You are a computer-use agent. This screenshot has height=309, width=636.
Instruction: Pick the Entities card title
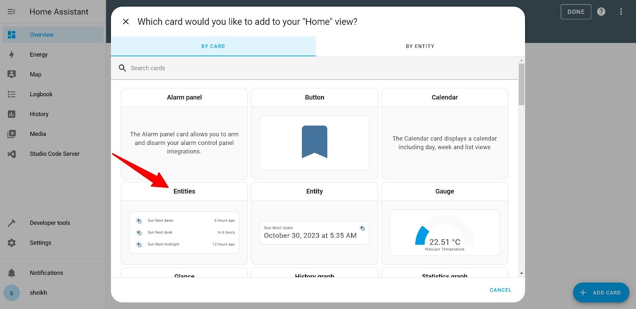pyautogui.click(x=184, y=191)
